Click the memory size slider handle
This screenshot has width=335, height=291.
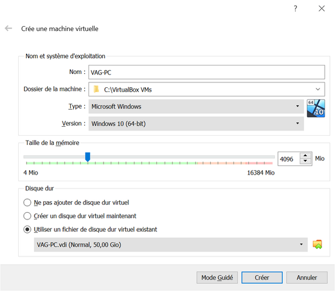88,157
